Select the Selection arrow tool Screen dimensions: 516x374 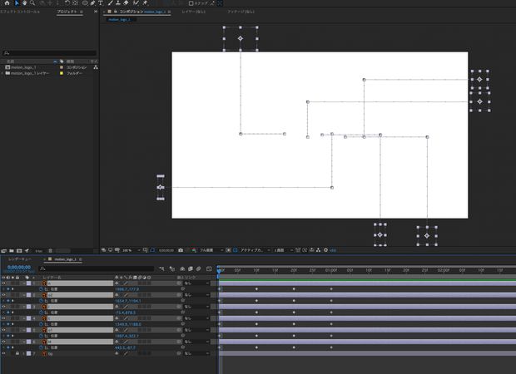[x=17, y=3]
